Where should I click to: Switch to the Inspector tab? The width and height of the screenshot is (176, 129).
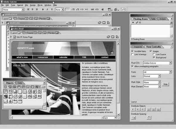pos(138,47)
